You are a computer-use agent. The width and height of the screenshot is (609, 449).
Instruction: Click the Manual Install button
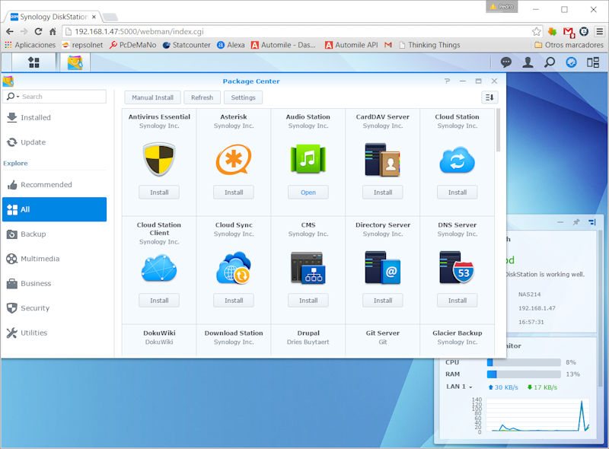153,97
